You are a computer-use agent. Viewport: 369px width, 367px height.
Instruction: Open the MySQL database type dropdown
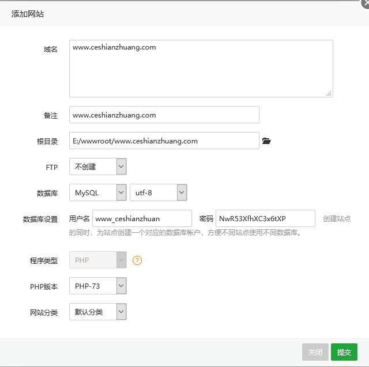(x=98, y=192)
